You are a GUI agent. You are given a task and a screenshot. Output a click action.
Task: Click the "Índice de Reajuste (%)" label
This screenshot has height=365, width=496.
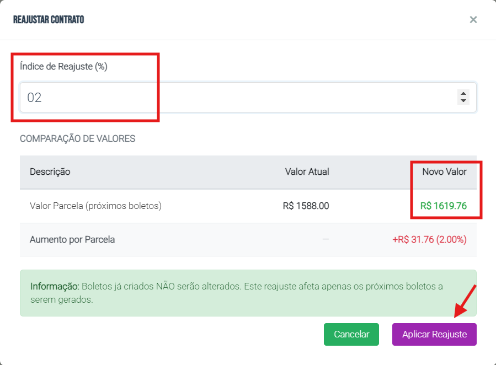63,67
